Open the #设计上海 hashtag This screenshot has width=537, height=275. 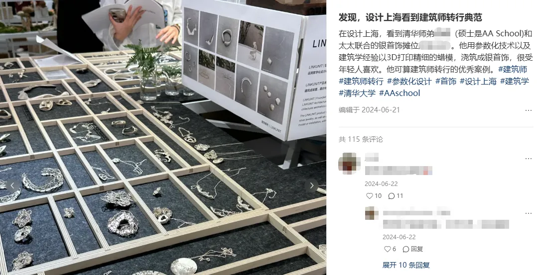pyautogui.click(x=478, y=82)
